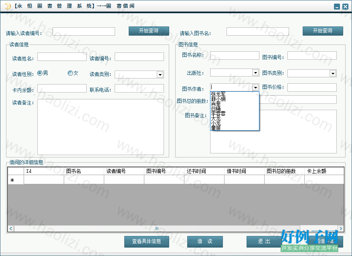Choose 张龙军 from the author list
This screenshot has height=256, width=352.
tap(235, 94)
